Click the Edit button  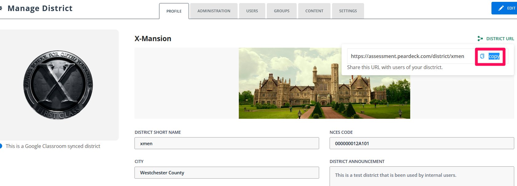click(504, 8)
